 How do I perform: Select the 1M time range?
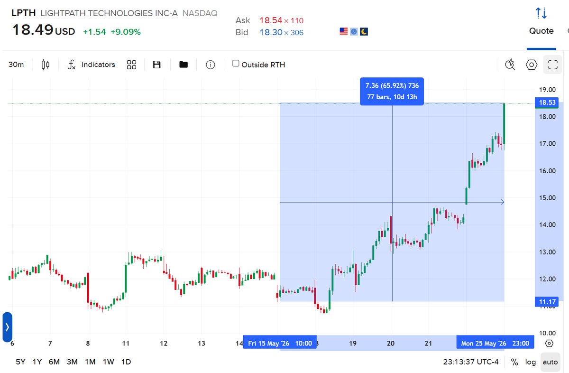90,362
